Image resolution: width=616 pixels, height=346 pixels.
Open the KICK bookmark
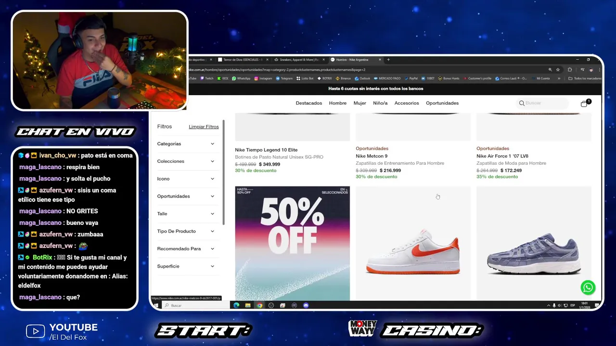[223, 78]
